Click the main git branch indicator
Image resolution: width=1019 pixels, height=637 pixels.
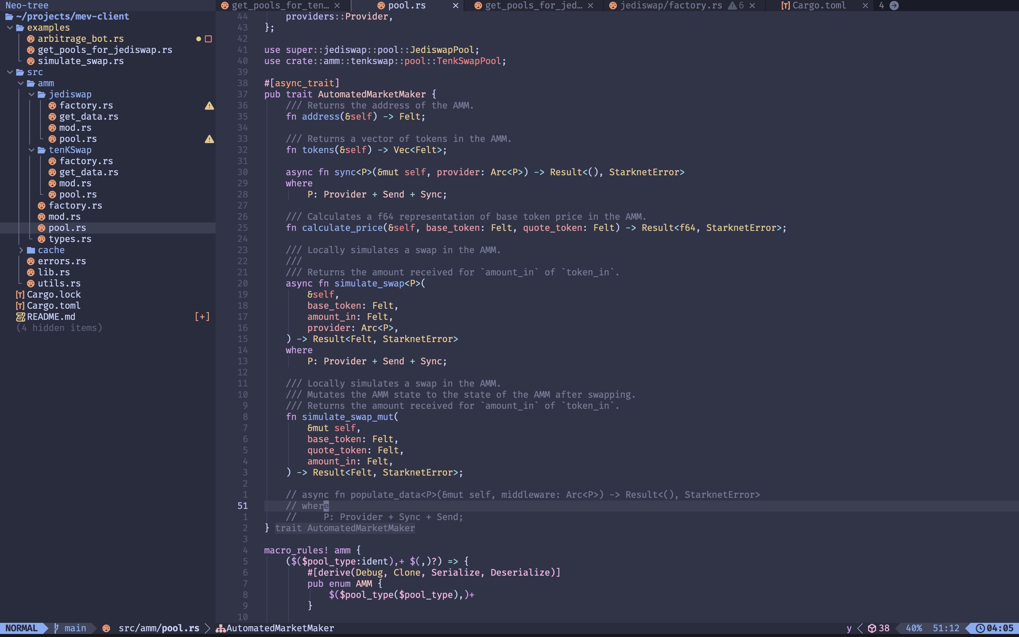tap(70, 628)
